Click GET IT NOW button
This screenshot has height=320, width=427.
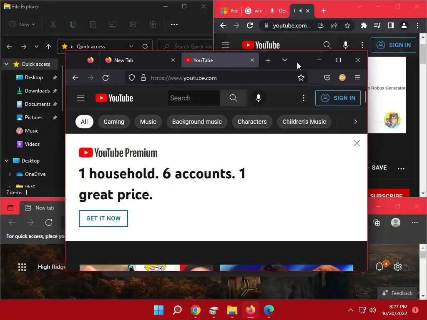click(103, 218)
